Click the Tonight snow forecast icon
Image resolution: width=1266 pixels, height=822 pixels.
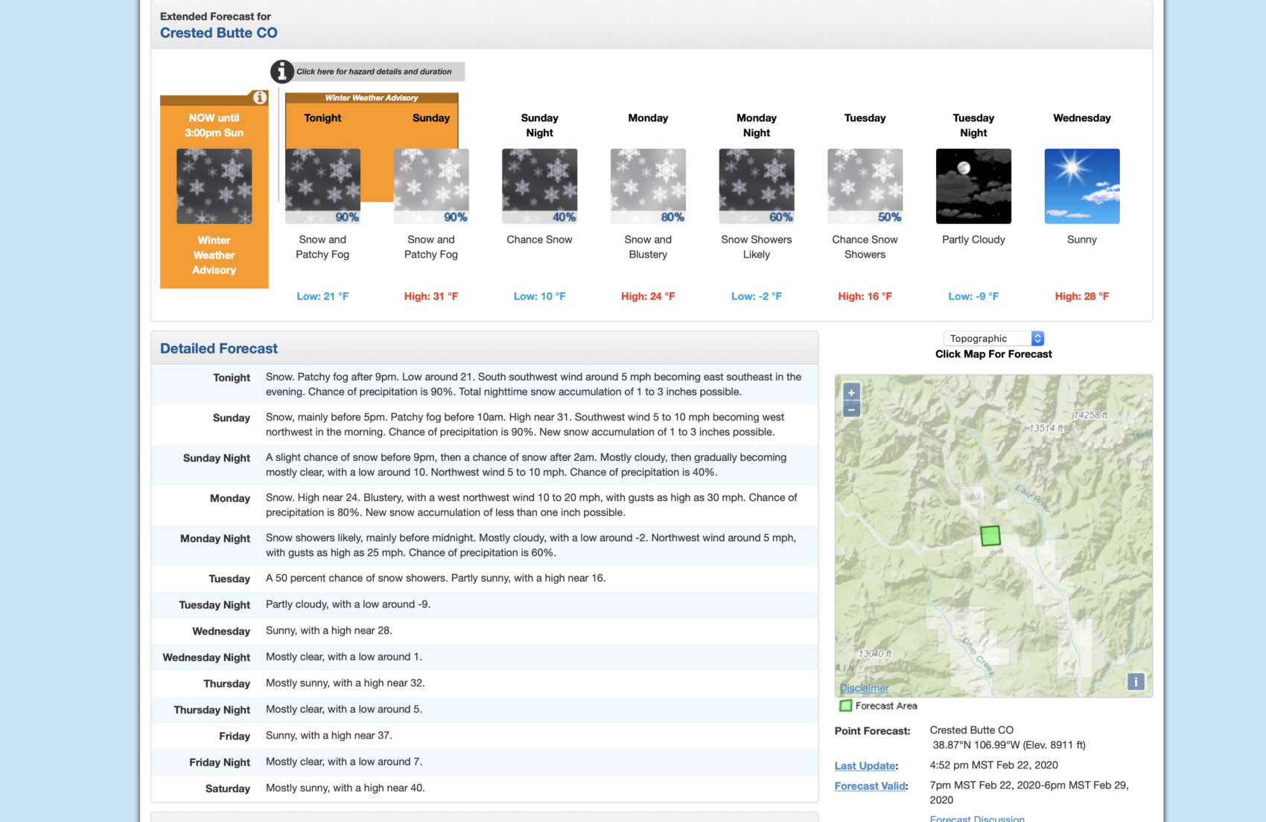tap(322, 186)
